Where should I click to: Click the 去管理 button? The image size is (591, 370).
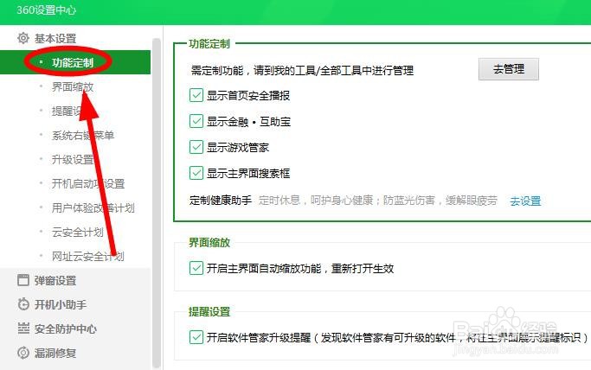509,69
